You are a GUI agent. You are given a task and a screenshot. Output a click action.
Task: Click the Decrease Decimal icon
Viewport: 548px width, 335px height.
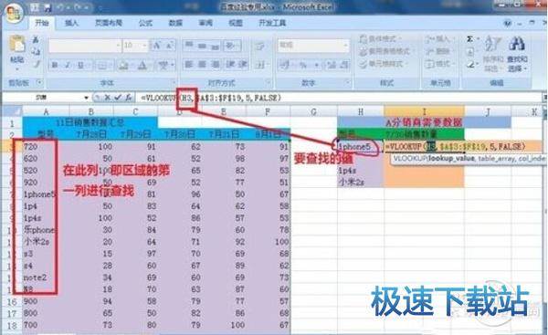[344, 65]
